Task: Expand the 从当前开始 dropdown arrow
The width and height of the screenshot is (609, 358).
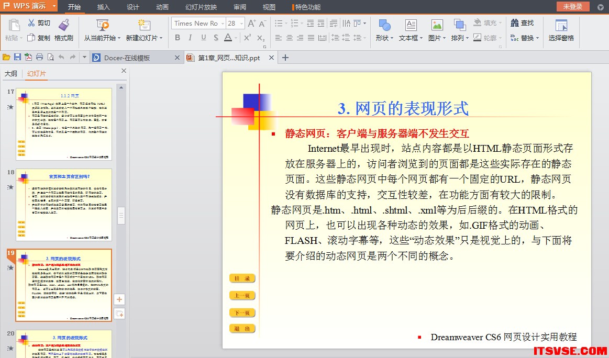Action: tap(119, 38)
